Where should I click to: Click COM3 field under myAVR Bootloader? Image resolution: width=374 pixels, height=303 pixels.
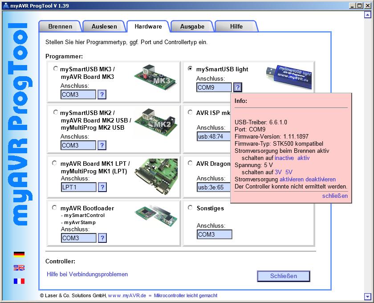(x=79, y=238)
